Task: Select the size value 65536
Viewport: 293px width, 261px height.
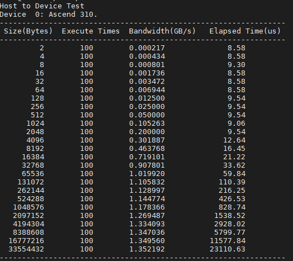Action: pyautogui.click(x=33, y=174)
